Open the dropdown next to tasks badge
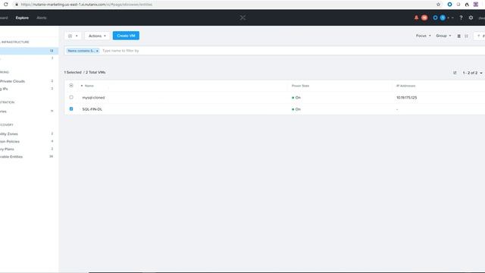This screenshot has height=273, width=485. (449, 17)
